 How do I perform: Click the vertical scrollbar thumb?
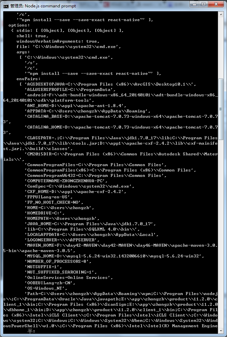[221, 109]
